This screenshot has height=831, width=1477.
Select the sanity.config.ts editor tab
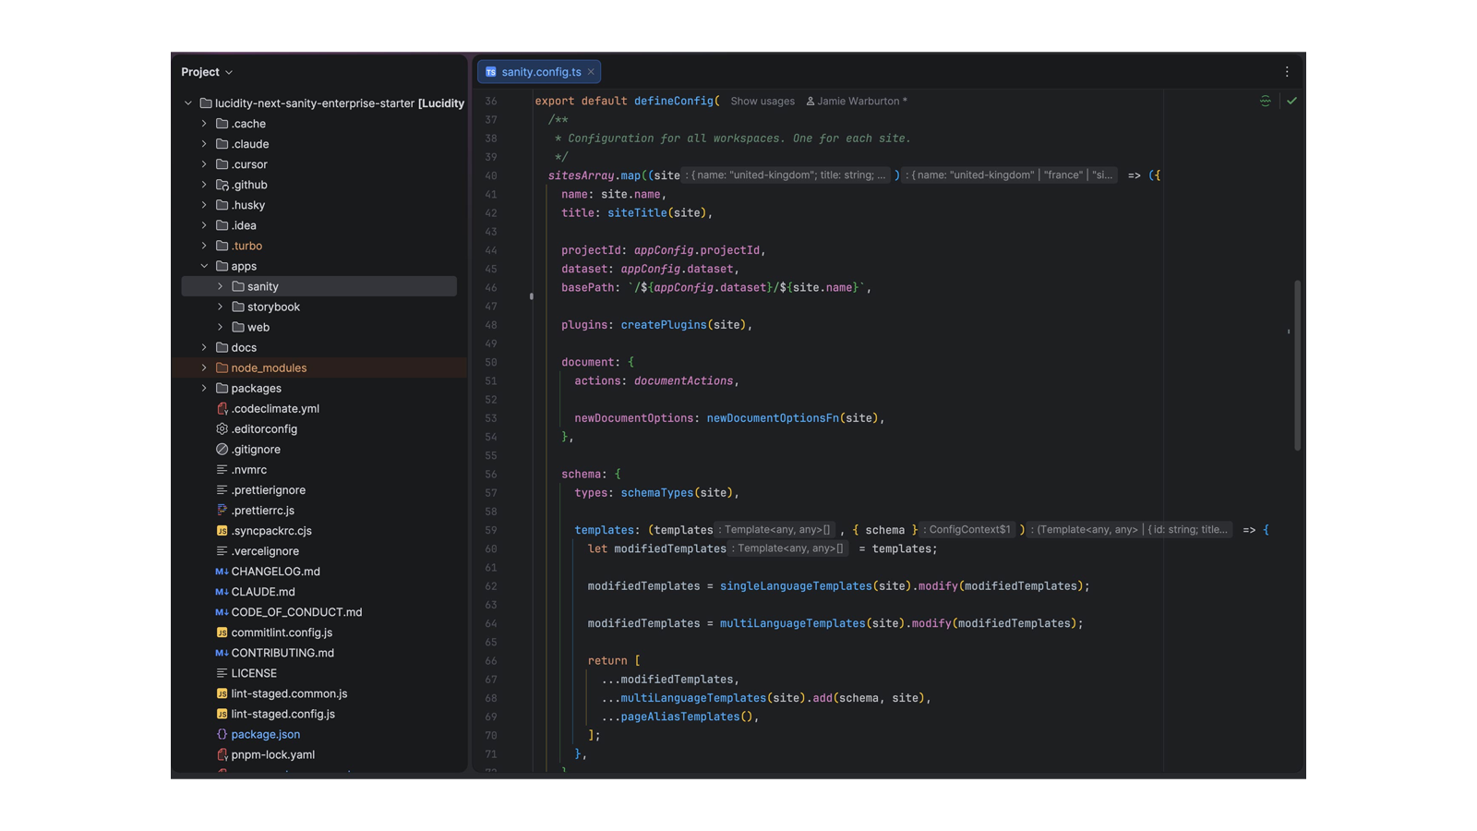coord(539,72)
